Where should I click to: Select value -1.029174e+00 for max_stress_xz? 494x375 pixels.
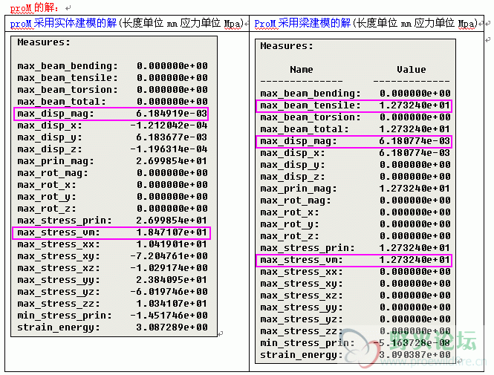[x=169, y=268]
